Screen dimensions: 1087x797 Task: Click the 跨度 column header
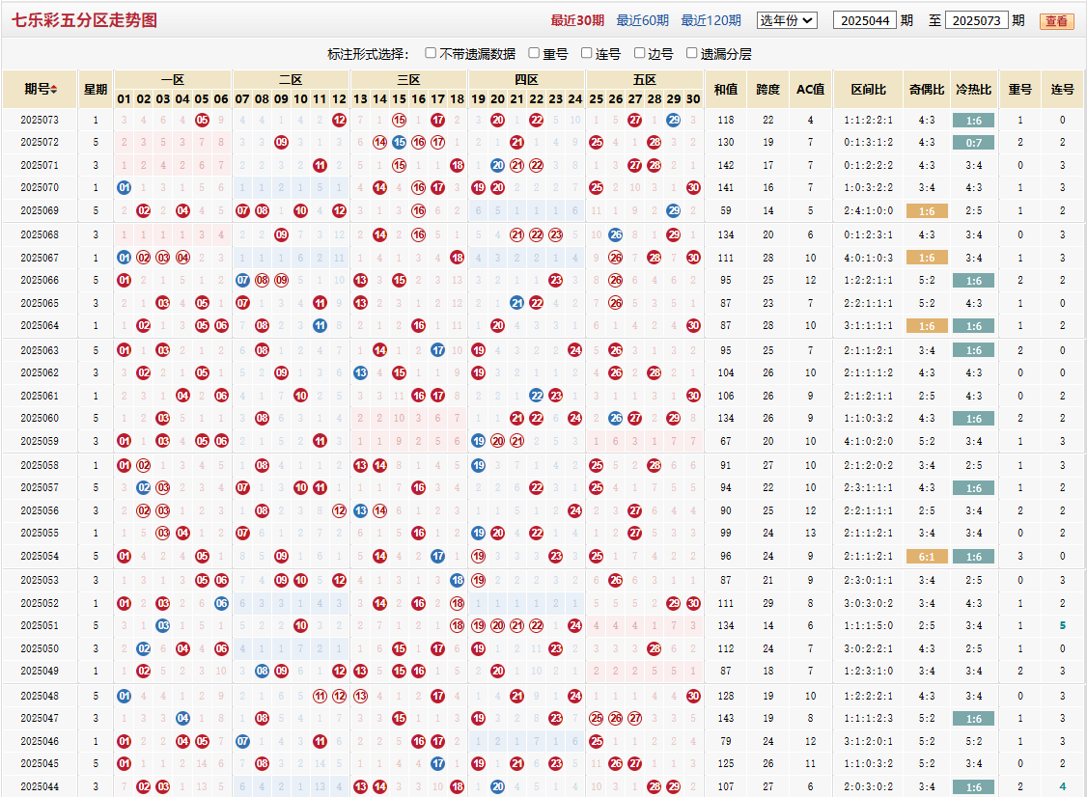(768, 90)
